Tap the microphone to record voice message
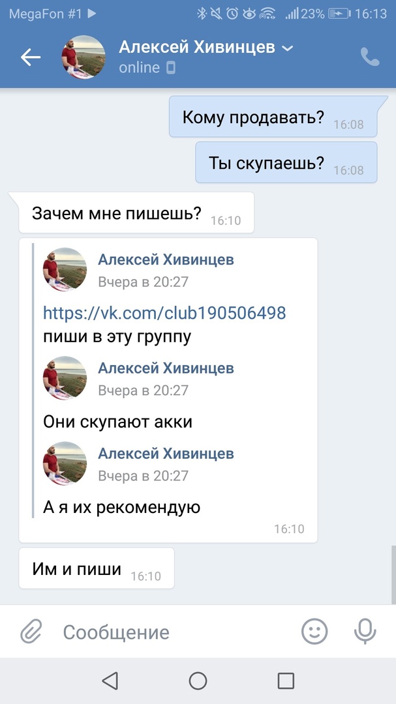Image resolution: width=396 pixels, height=704 pixels. pyautogui.click(x=365, y=631)
